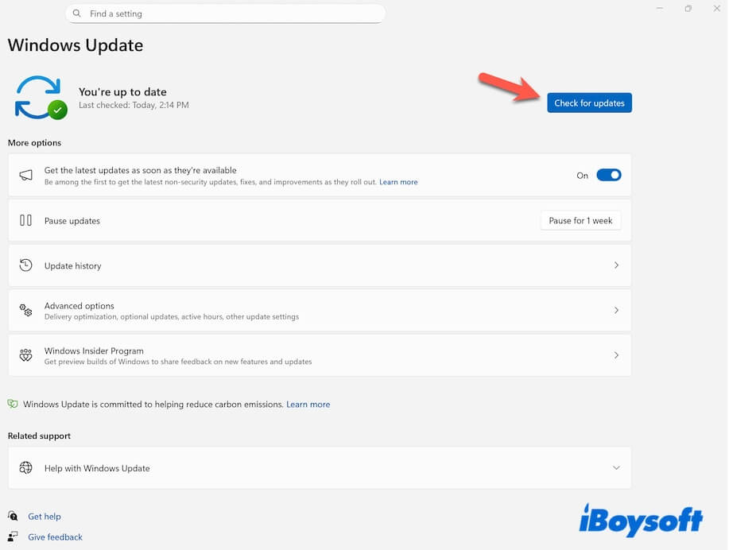
Task: Click the Advanced options gears icon
Action: [25, 310]
